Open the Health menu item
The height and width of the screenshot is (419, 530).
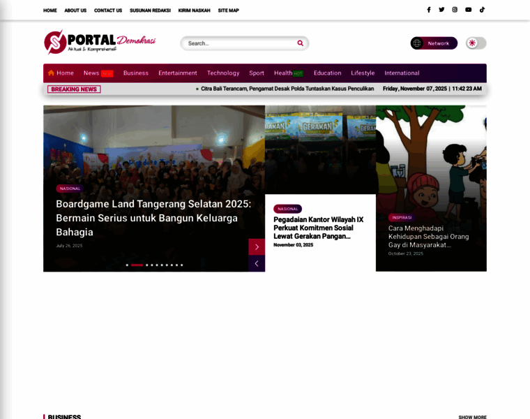point(283,73)
